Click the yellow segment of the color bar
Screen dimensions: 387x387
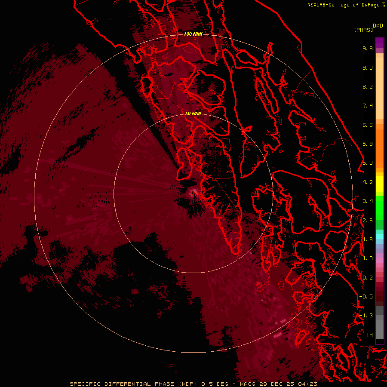tap(380, 184)
